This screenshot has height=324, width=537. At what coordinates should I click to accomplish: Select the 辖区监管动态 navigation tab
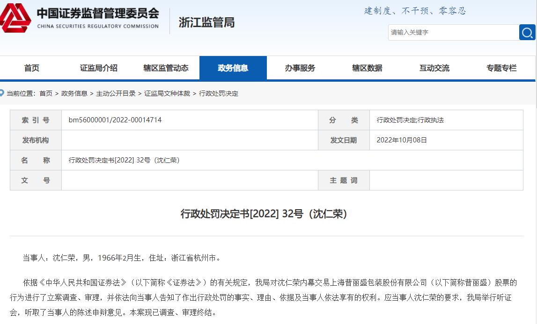(x=166, y=68)
